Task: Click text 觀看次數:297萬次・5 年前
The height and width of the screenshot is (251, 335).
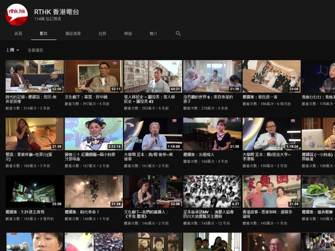Action: 87,104
